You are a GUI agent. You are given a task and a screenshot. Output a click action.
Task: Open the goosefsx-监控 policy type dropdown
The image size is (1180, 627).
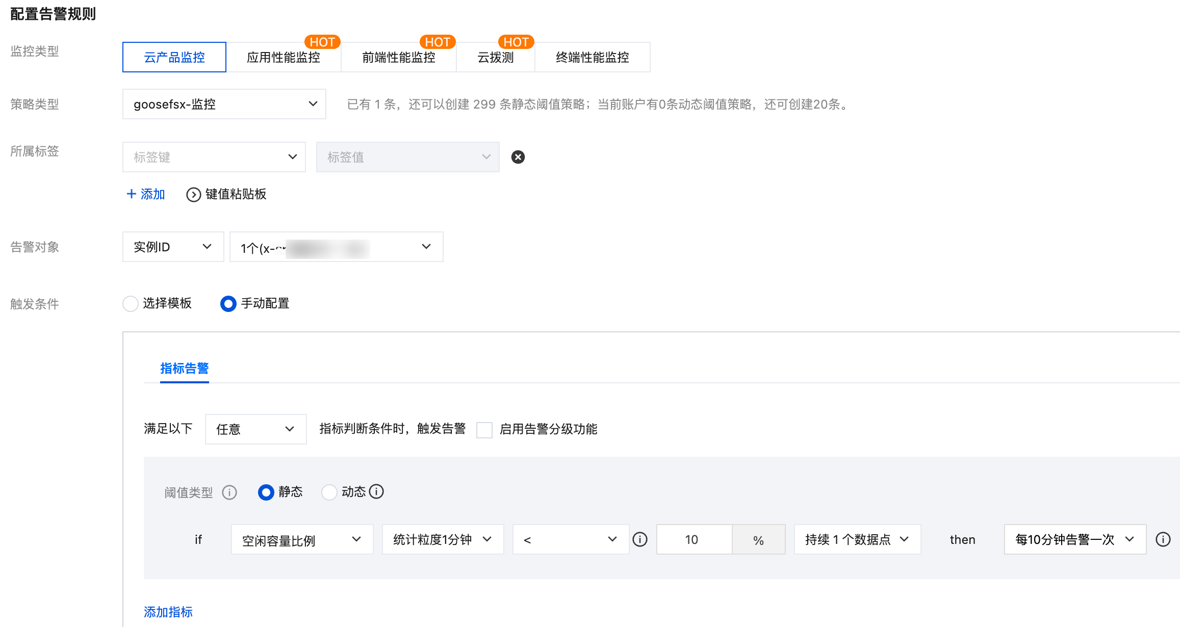tap(224, 104)
